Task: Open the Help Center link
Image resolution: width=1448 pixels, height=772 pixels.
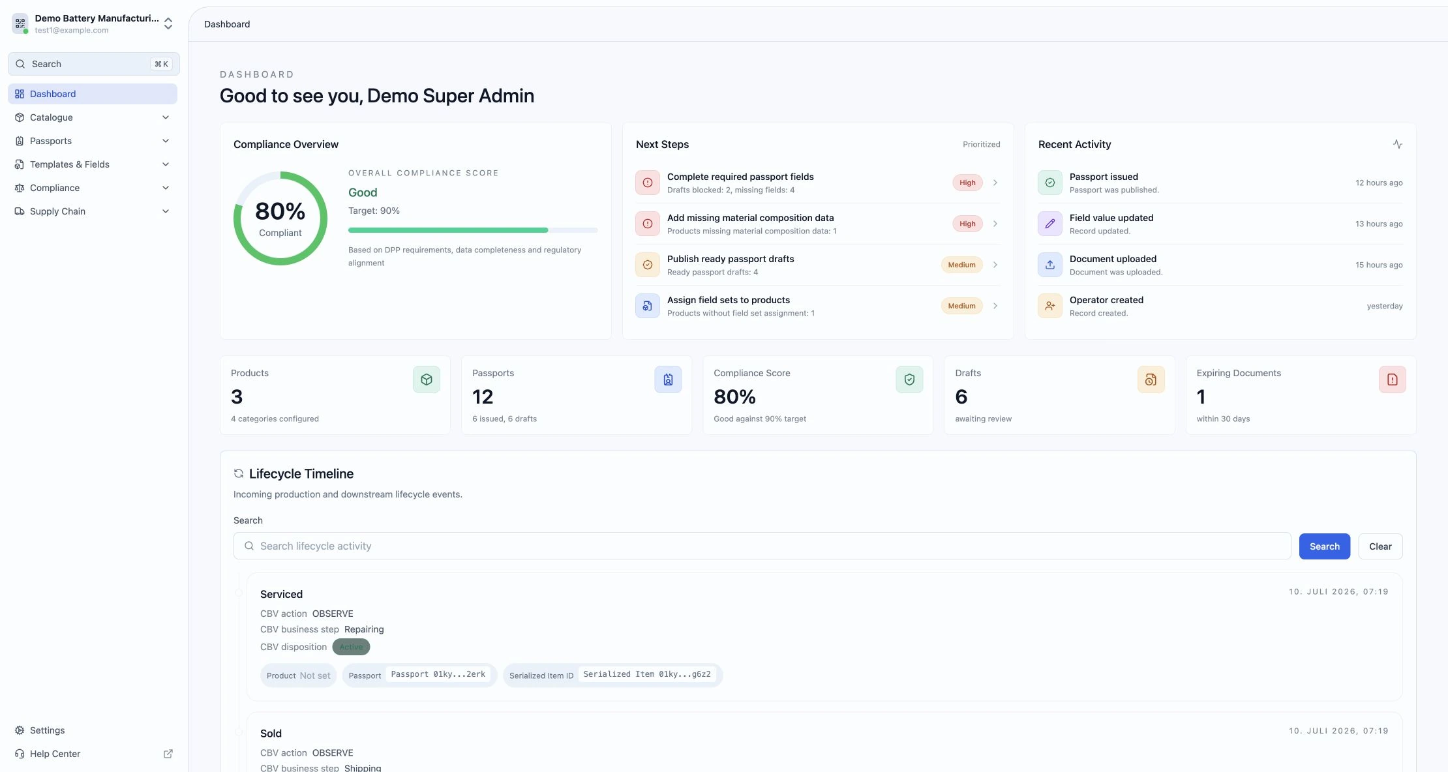Action: point(93,754)
